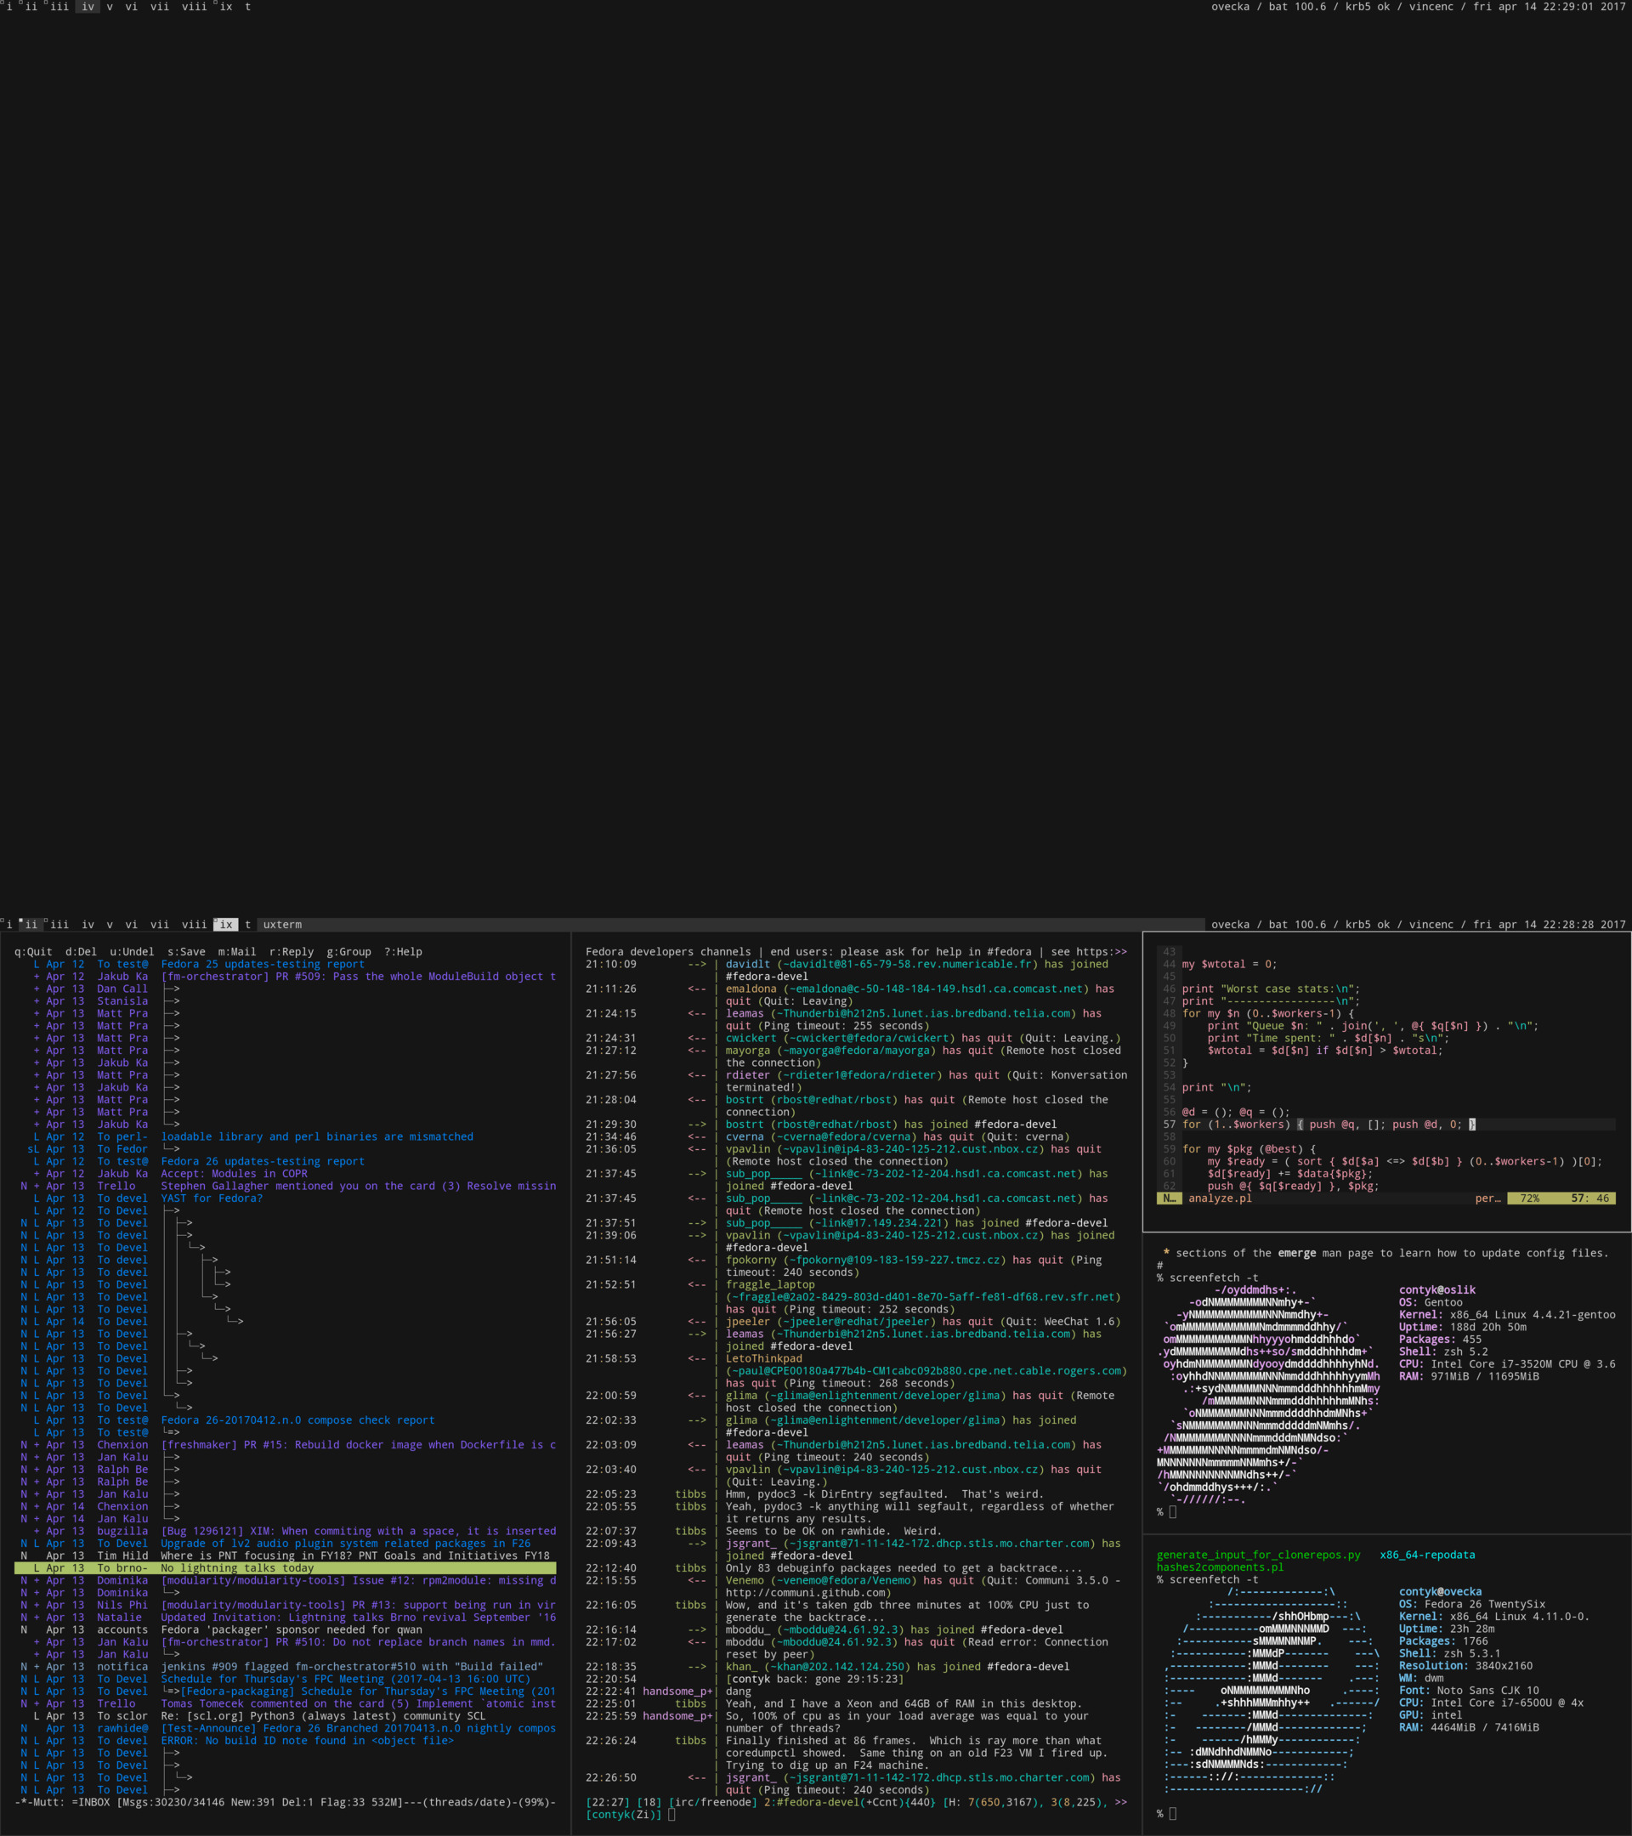Select mail '[Bug 1296121] XIM: When commiting'
The image size is (1632, 1836).
pyautogui.click(x=286, y=1531)
